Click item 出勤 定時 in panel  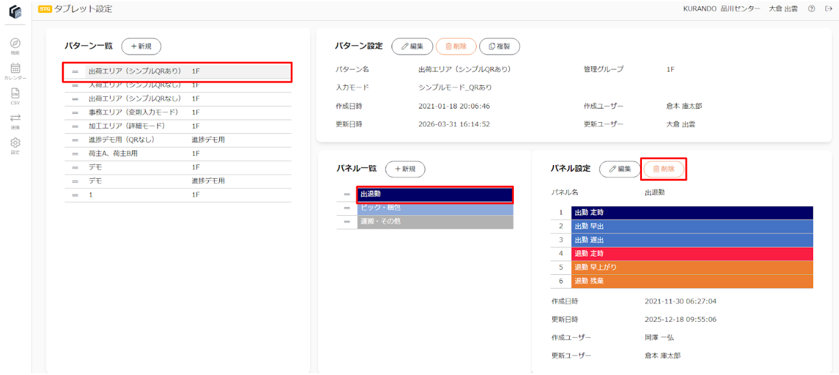tap(692, 213)
